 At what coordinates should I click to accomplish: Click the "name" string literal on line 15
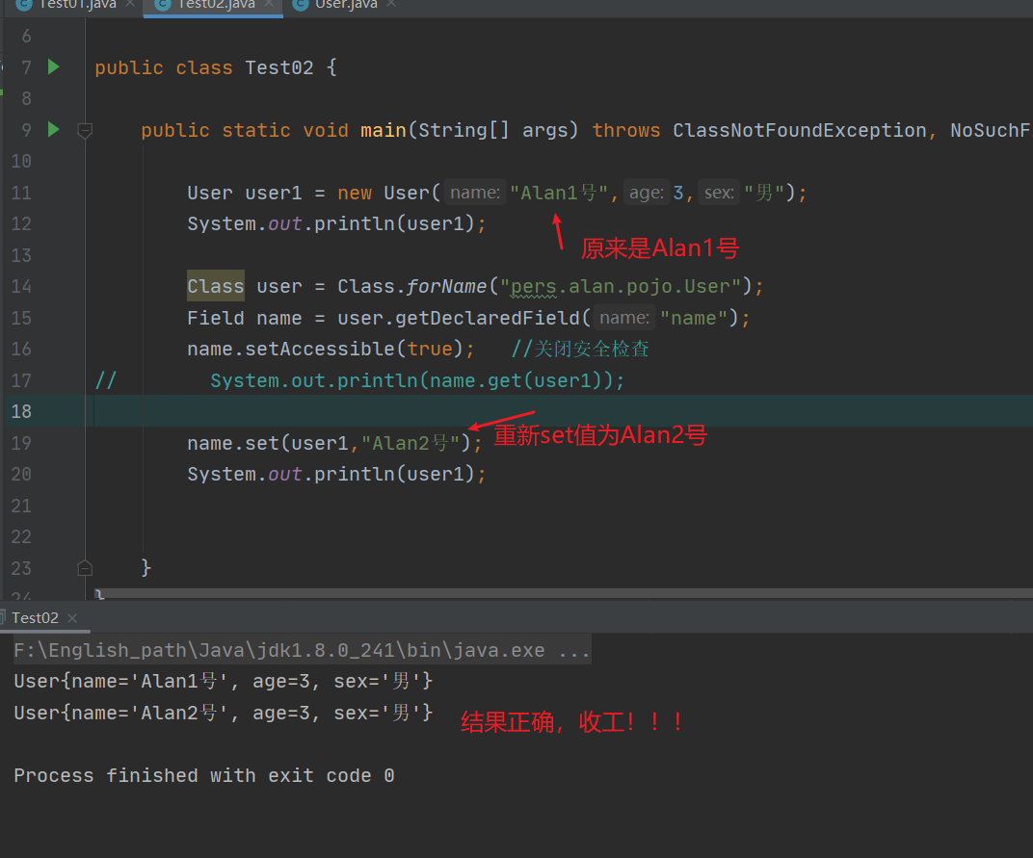click(694, 318)
